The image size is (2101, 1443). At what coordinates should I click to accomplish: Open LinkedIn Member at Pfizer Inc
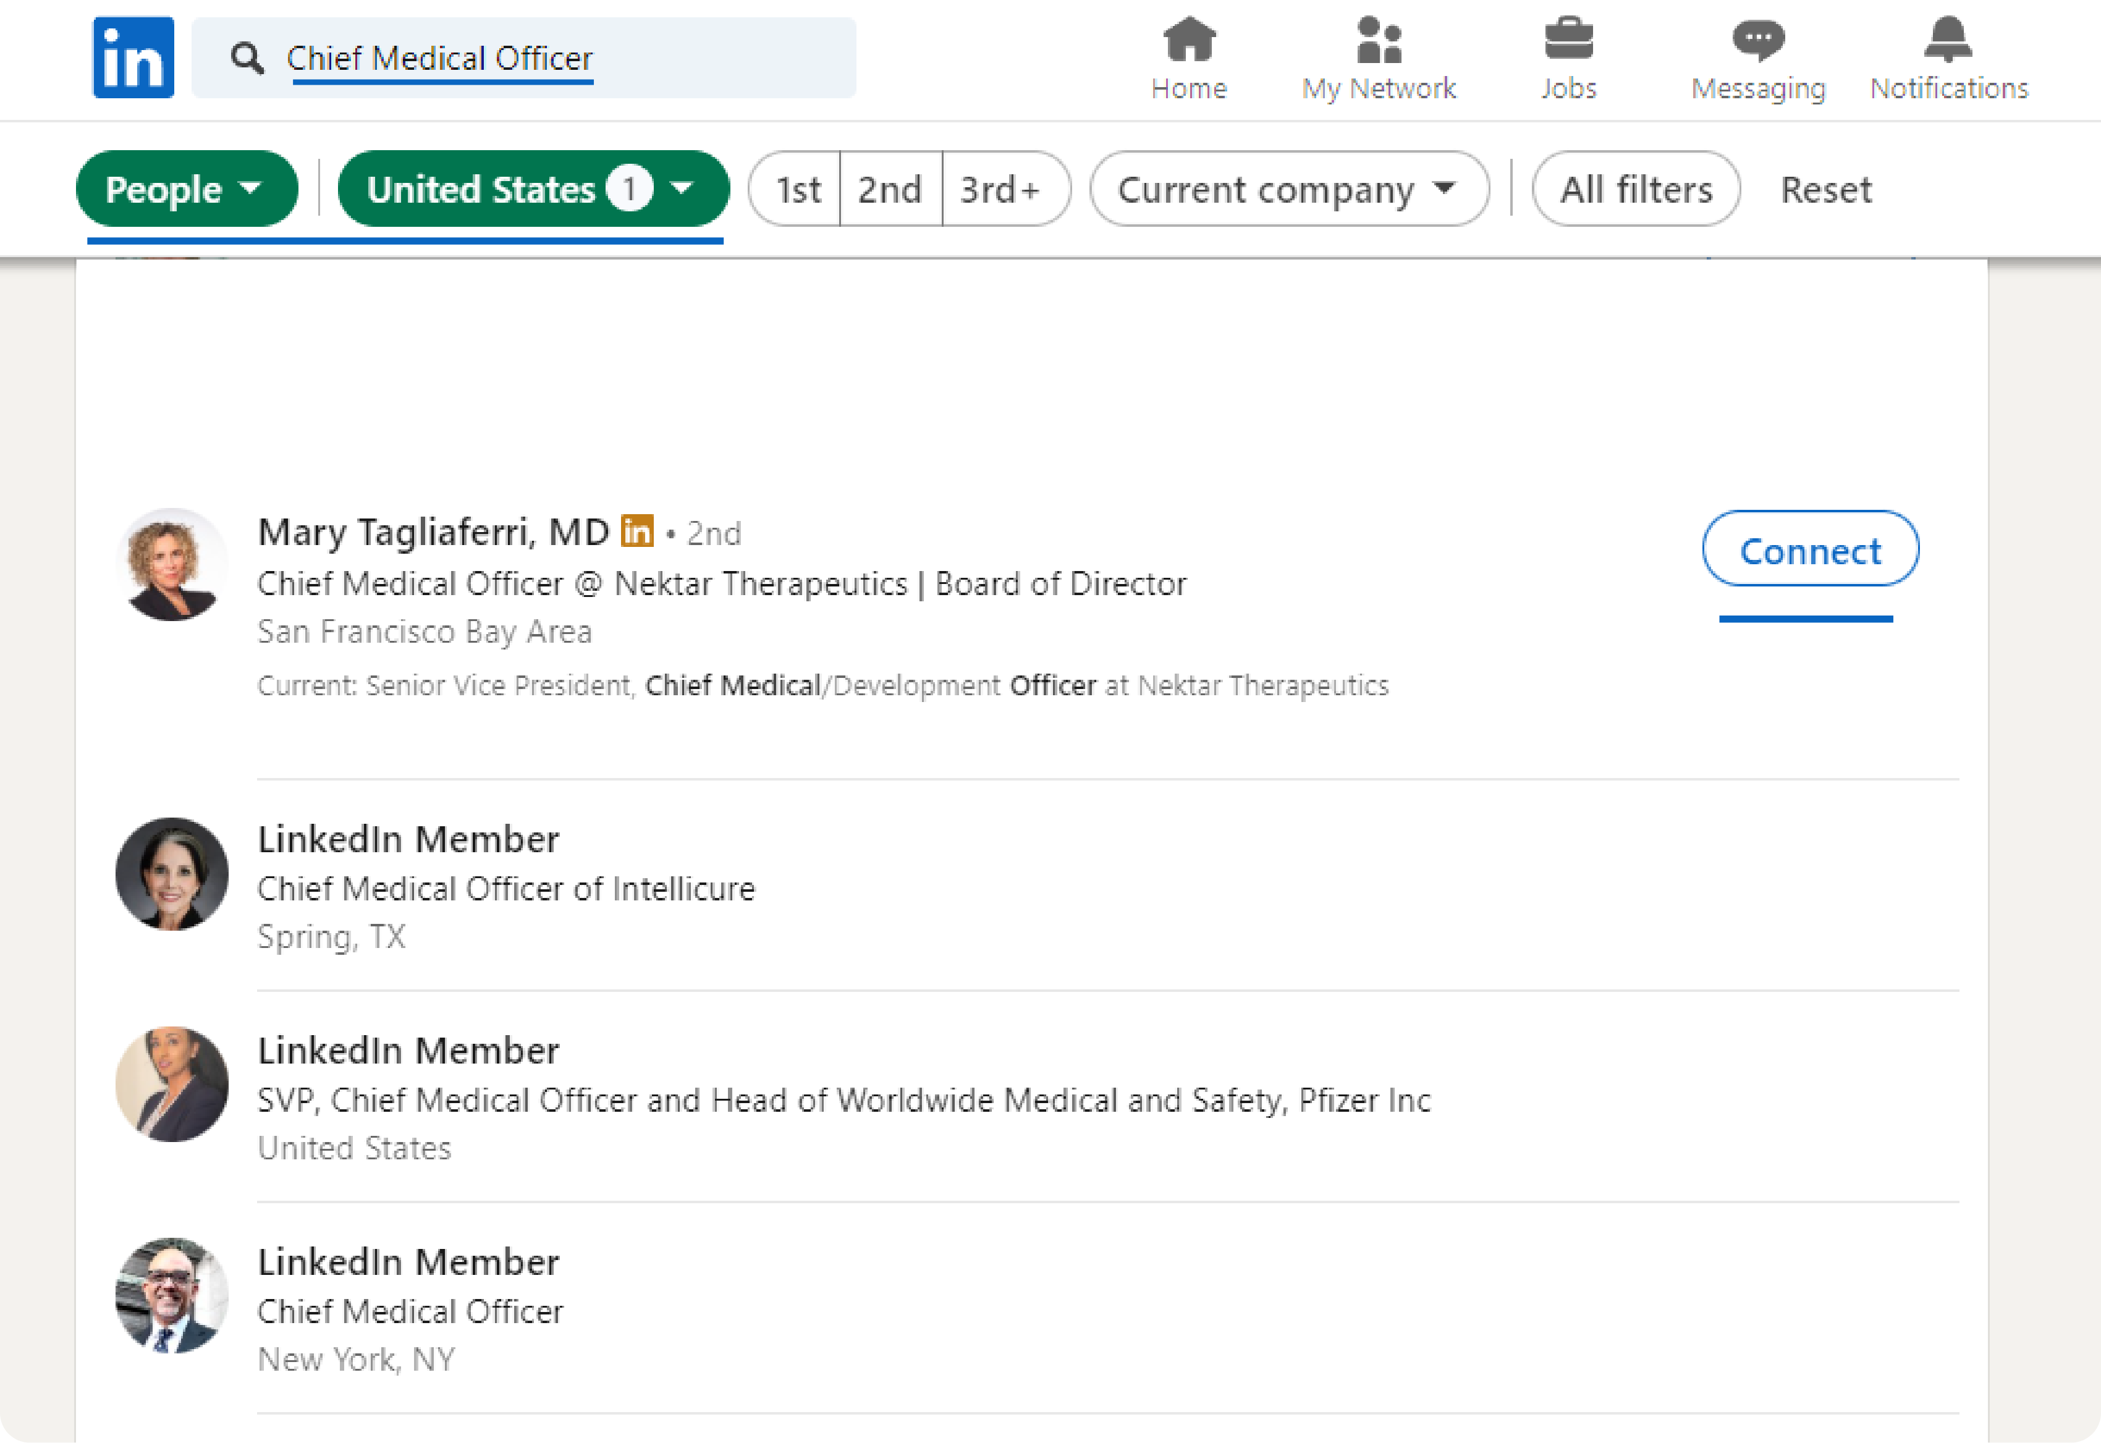pyautogui.click(x=408, y=1051)
